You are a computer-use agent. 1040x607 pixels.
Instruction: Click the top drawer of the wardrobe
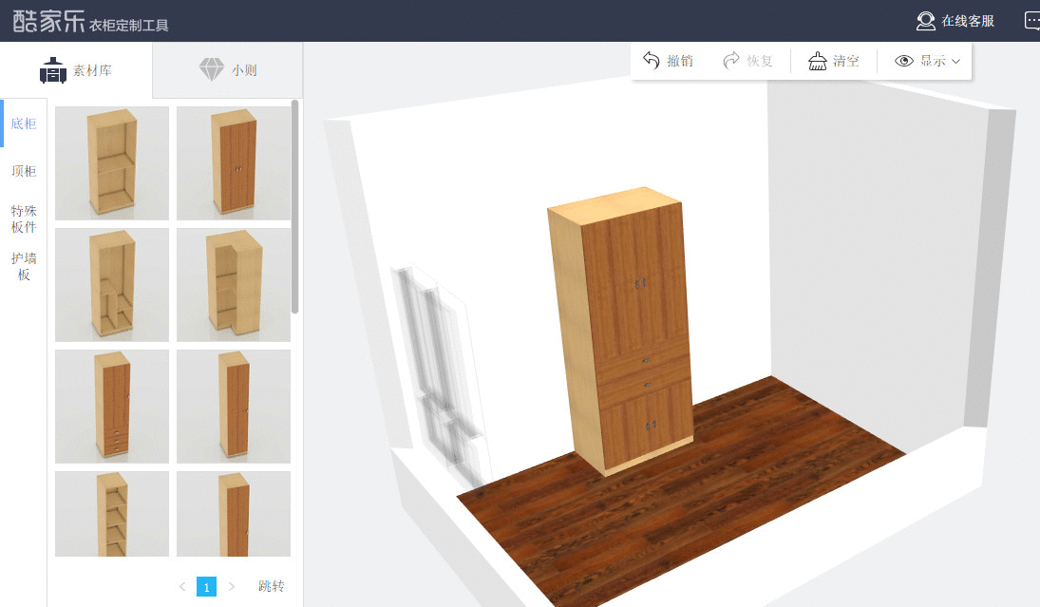643,362
